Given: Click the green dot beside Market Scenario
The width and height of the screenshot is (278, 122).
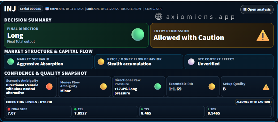Looking at the screenshot, I should coord(11,62).
